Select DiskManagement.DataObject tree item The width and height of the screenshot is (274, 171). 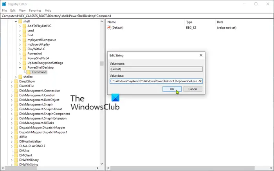click(39, 100)
